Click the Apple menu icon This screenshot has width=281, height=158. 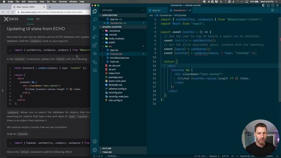tap(4, 2)
